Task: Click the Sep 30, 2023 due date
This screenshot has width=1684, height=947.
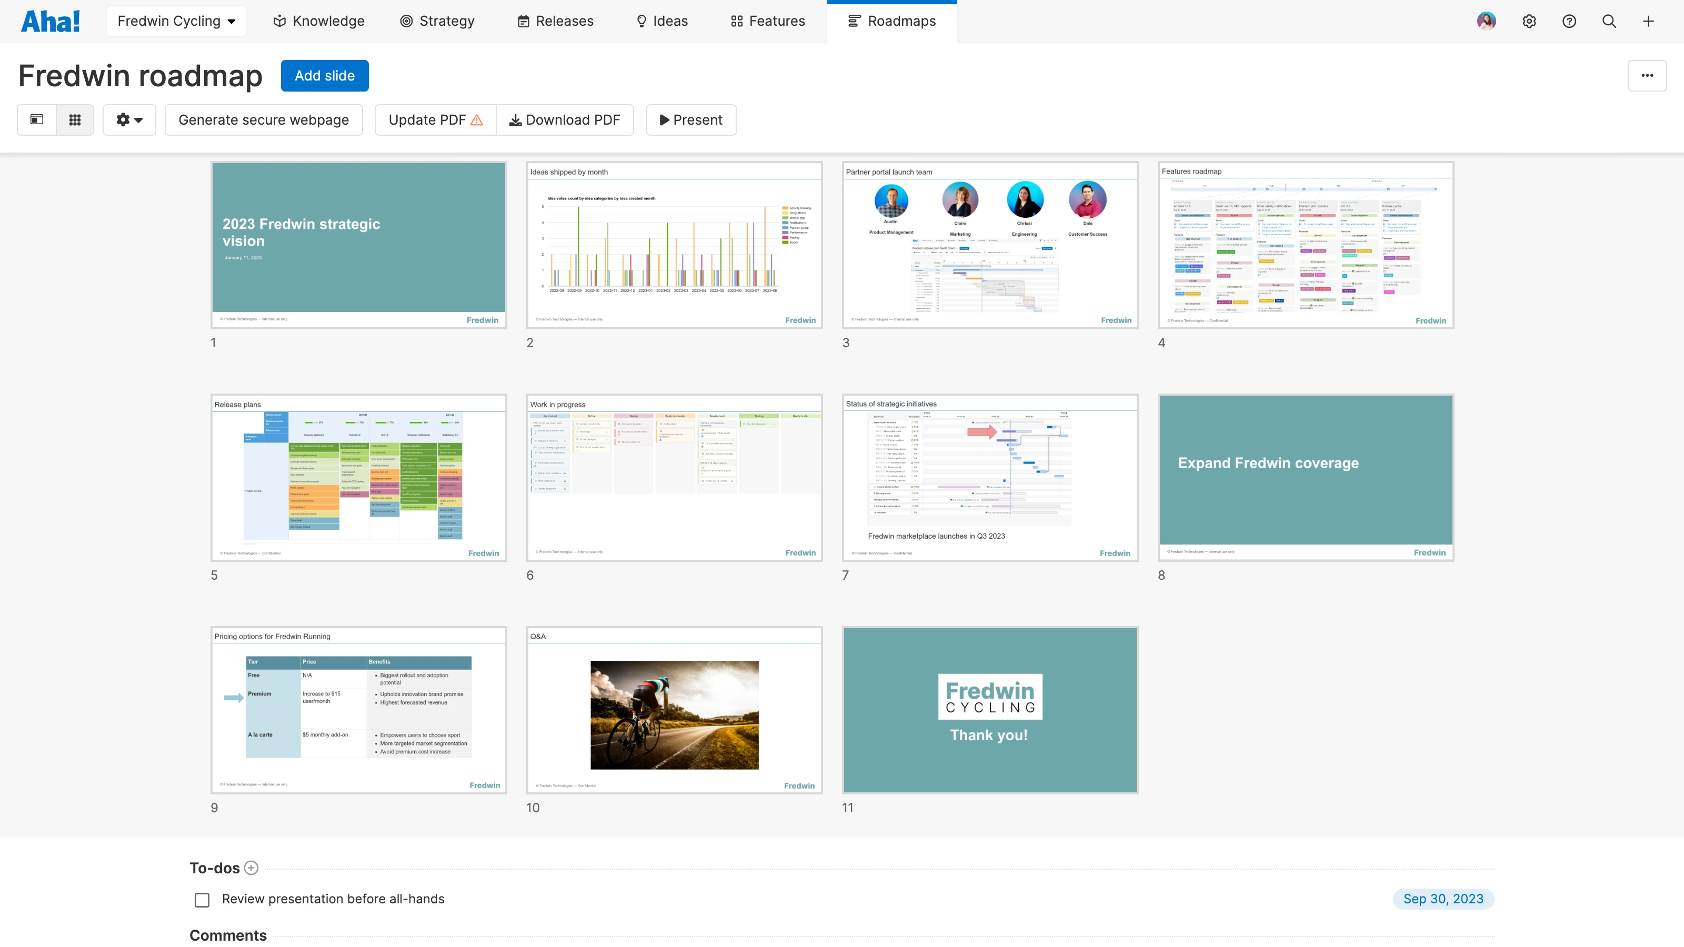Action: click(x=1444, y=899)
